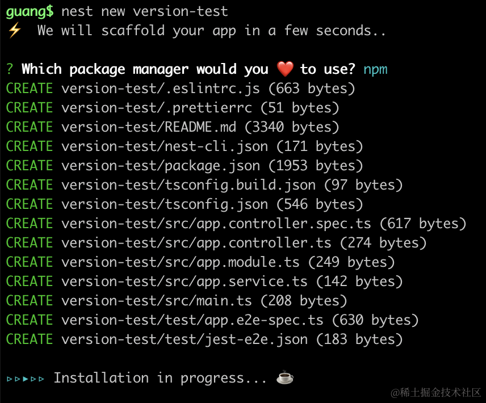Image resolution: width=486 pixels, height=403 pixels.
Task: Click the version-test/tsconfig.build.json file path
Action: tap(188, 185)
